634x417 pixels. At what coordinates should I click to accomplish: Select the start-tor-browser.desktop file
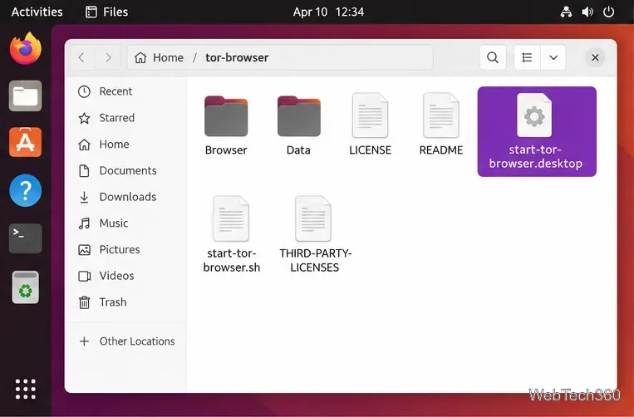click(537, 132)
